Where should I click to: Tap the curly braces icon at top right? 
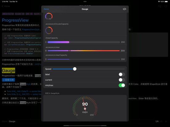tap(166, 6)
